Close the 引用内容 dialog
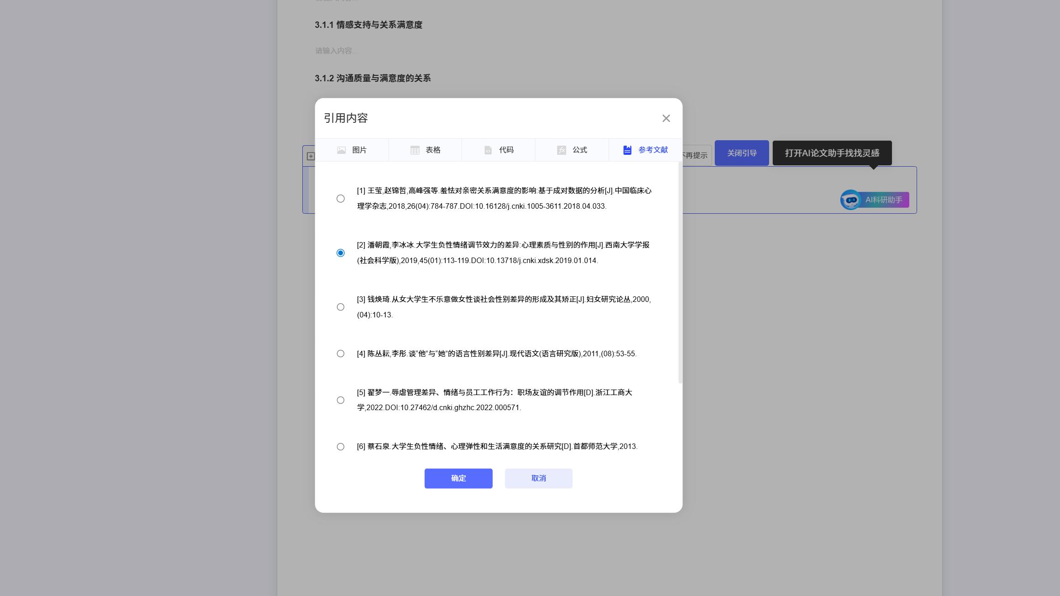The image size is (1060, 596). pos(666,118)
